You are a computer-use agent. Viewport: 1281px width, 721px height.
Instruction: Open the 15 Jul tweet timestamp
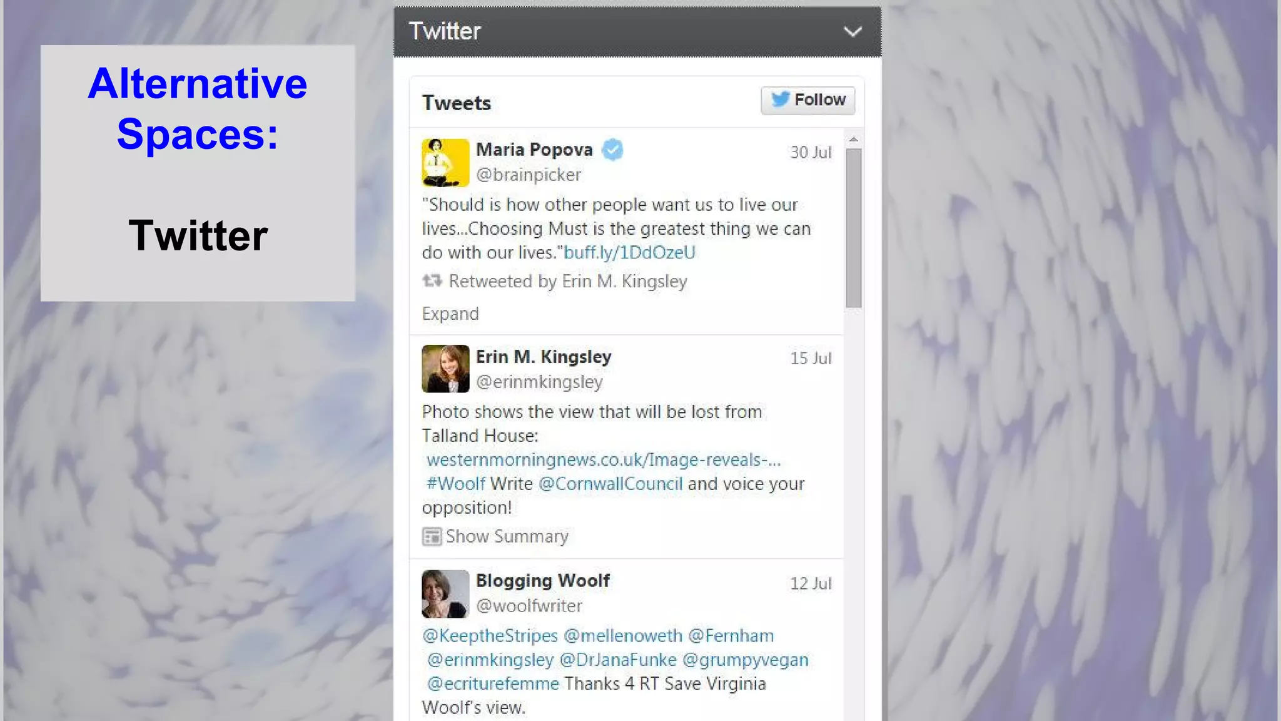pos(811,358)
